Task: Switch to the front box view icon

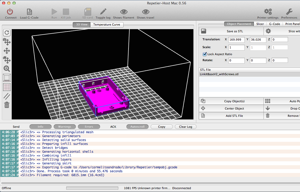Action: pyautogui.click(x=7, y=78)
